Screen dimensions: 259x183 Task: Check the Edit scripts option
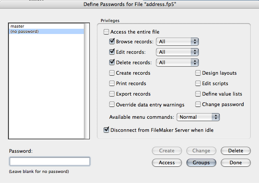point(198,83)
